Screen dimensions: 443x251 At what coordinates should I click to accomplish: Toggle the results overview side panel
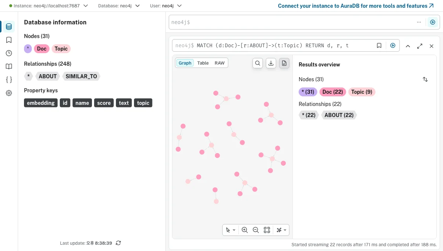click(284, 63)
